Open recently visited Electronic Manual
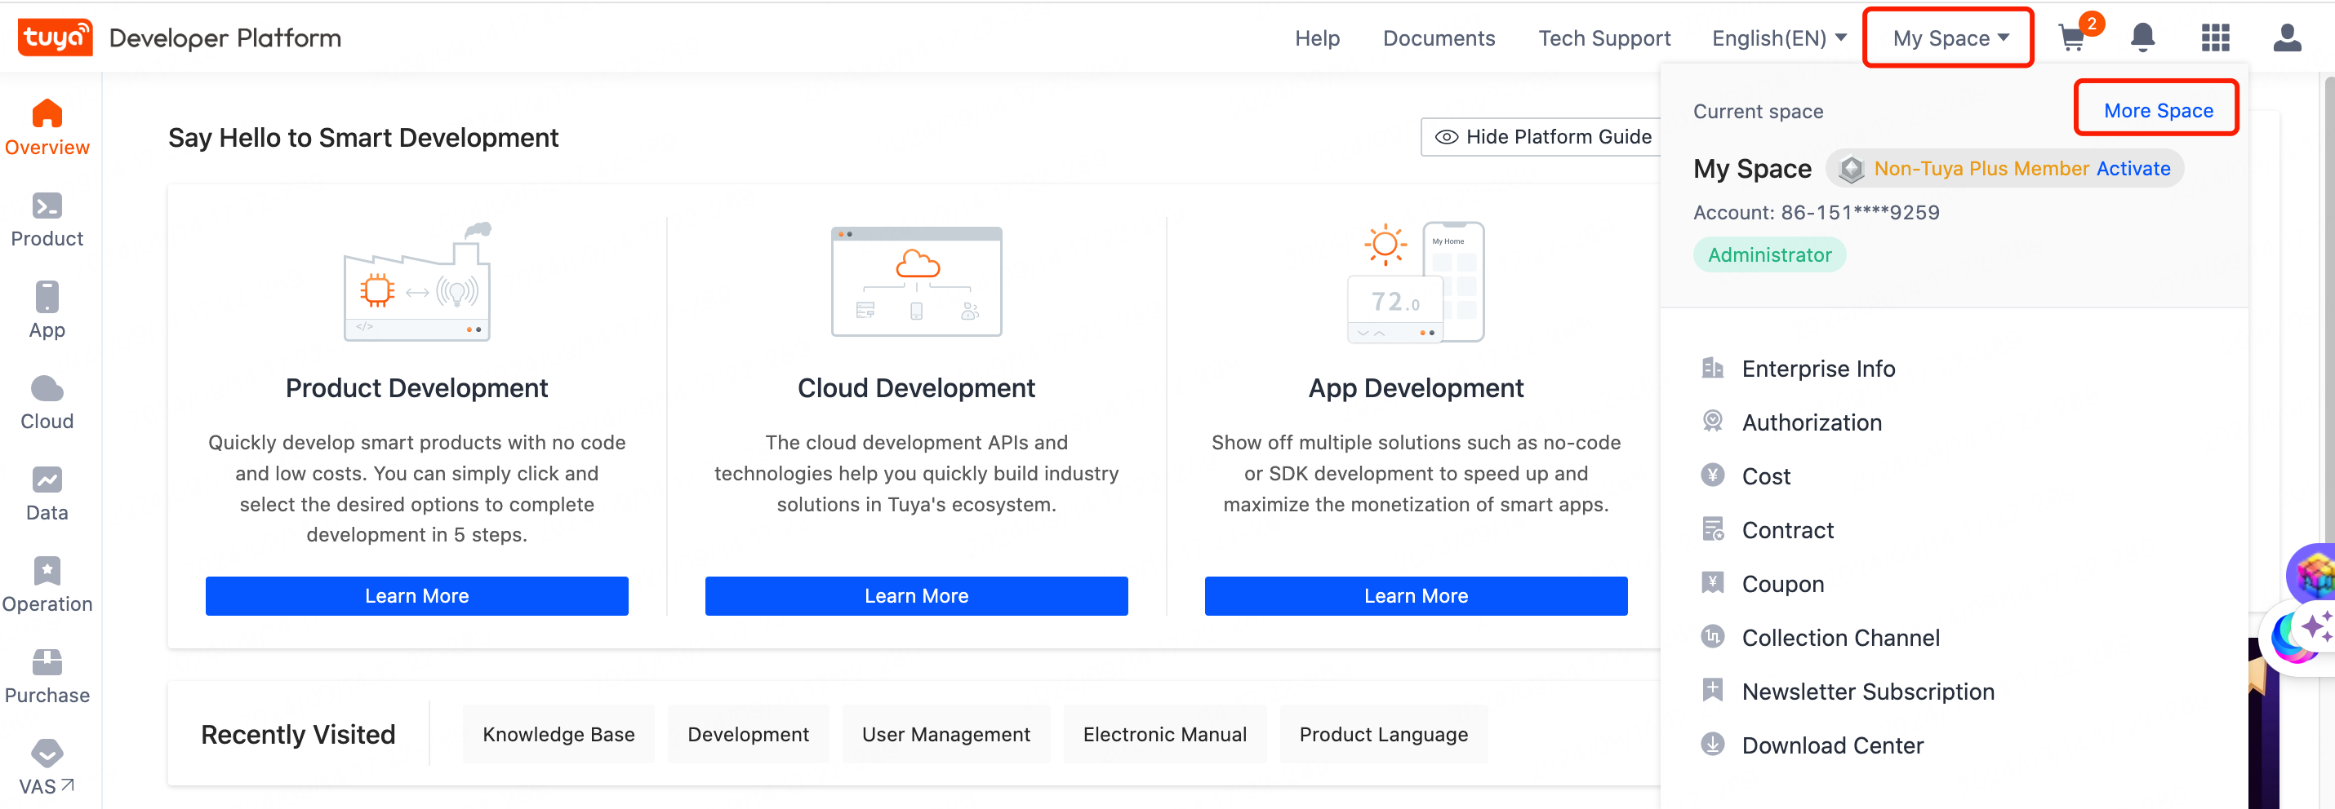The height and width of the screenshot is (809, 2335). [x=1165, y=734]
